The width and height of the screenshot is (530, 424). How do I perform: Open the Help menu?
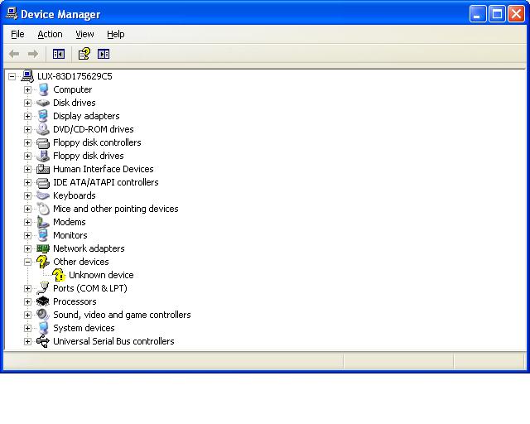116,34
